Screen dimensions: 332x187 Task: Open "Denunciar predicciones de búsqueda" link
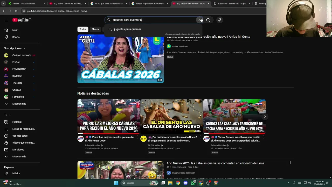(x=182, y=34)
